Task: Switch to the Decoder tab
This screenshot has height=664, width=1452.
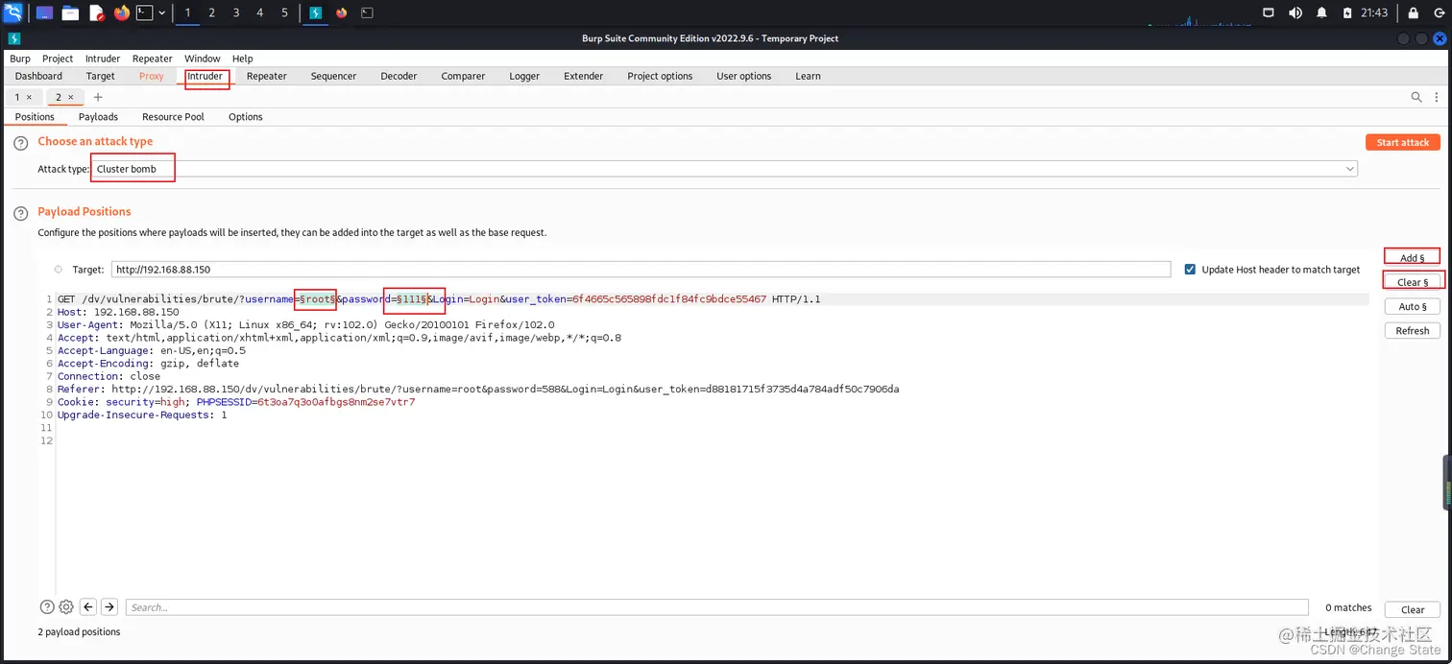Action: tap(399, 76)
